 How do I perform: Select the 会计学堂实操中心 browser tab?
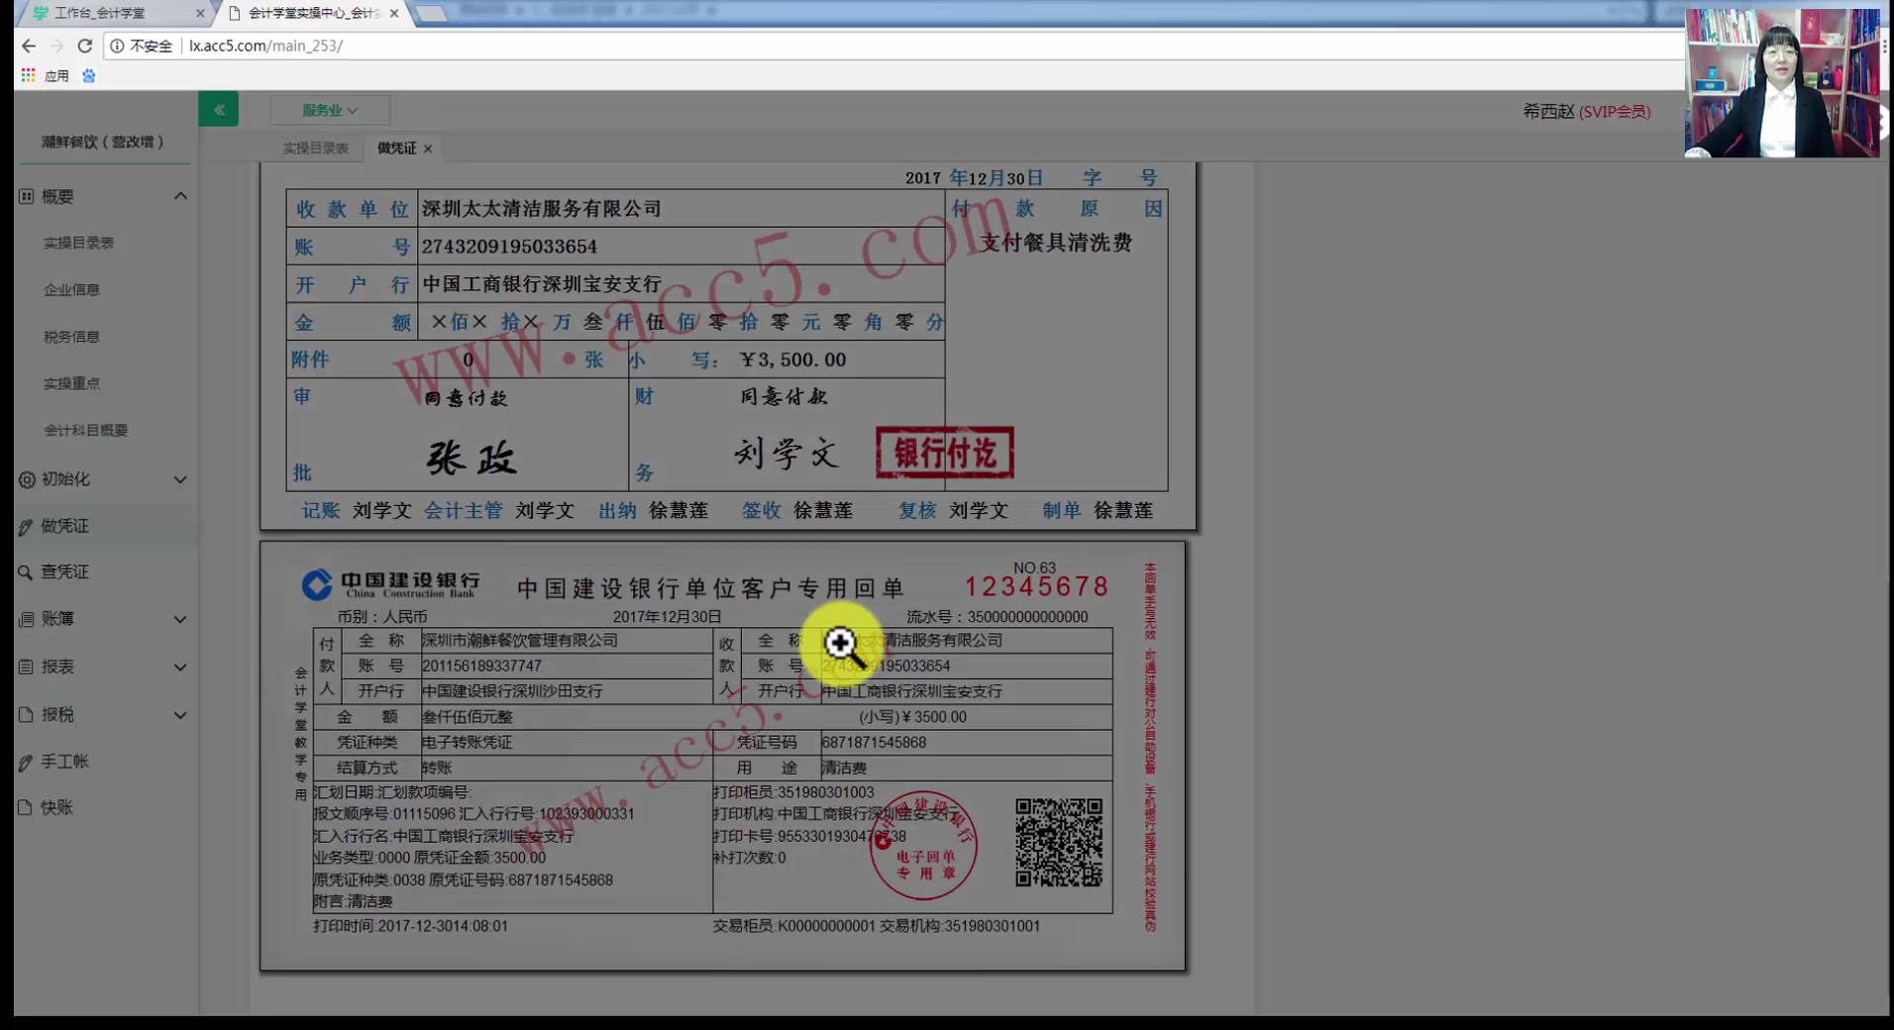[312, 13]
